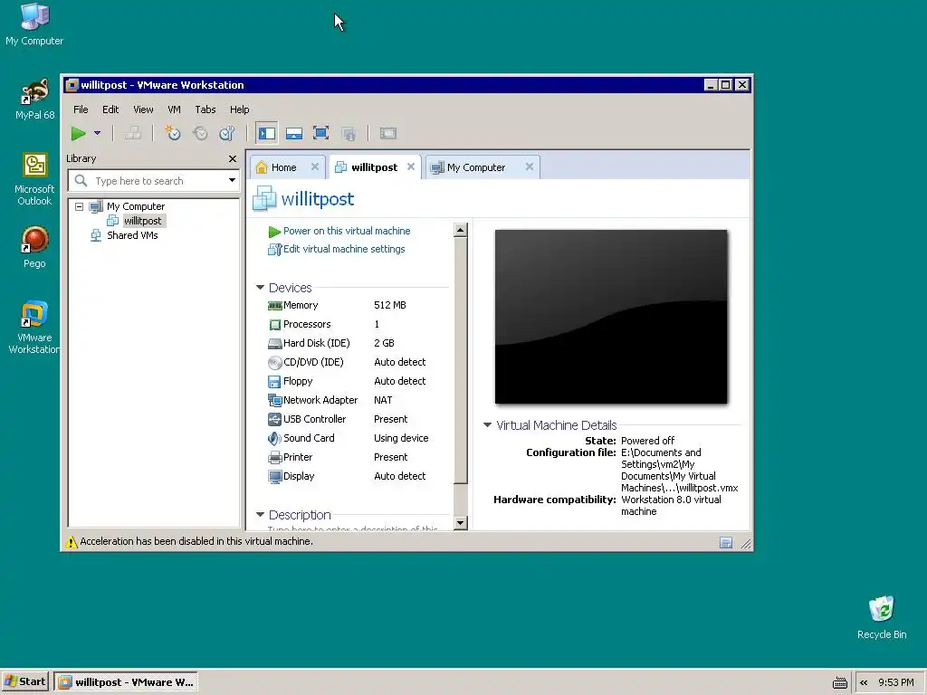This screenshot has width=927, height=695.
Task: Select My Computer in library tree
Action: click(x=136, y=206)
